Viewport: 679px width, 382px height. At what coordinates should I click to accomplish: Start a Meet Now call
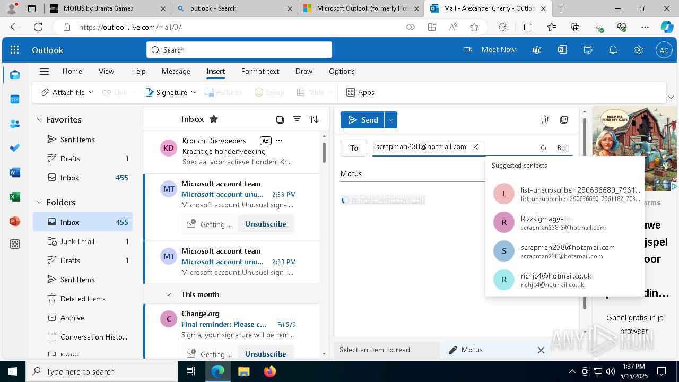[490, 49]
